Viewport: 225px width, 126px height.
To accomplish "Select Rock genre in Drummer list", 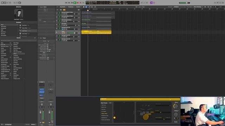I will [x=9, y=25].
